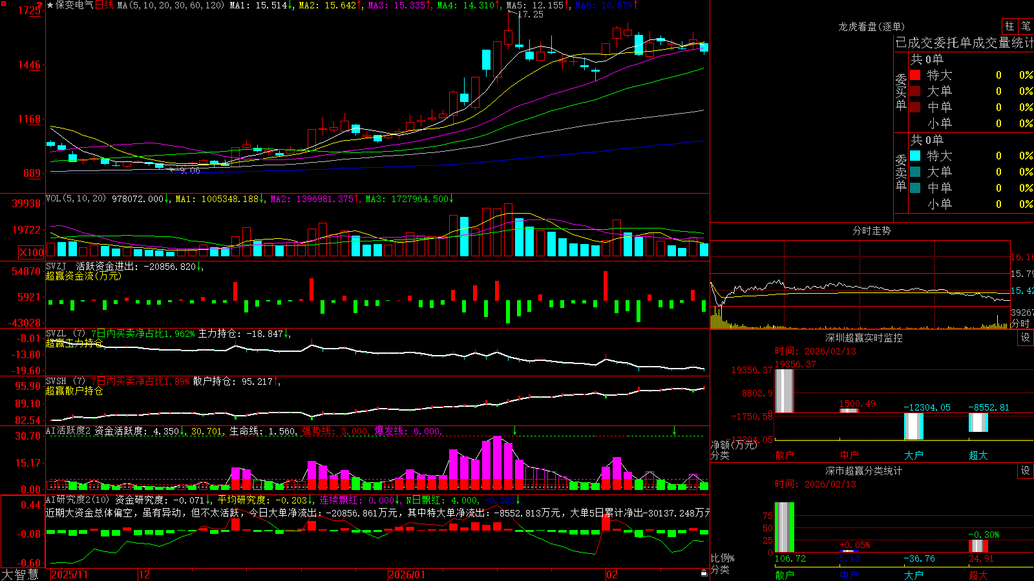Select the 日线 period label
The image size is (1034, 581).
[104, 5]
